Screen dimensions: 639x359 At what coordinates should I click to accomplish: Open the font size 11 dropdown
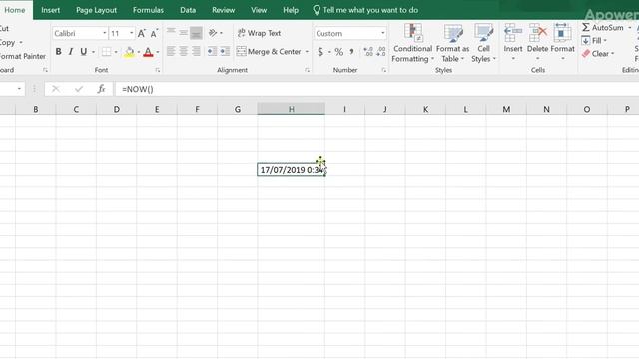(x=131, y=33)
